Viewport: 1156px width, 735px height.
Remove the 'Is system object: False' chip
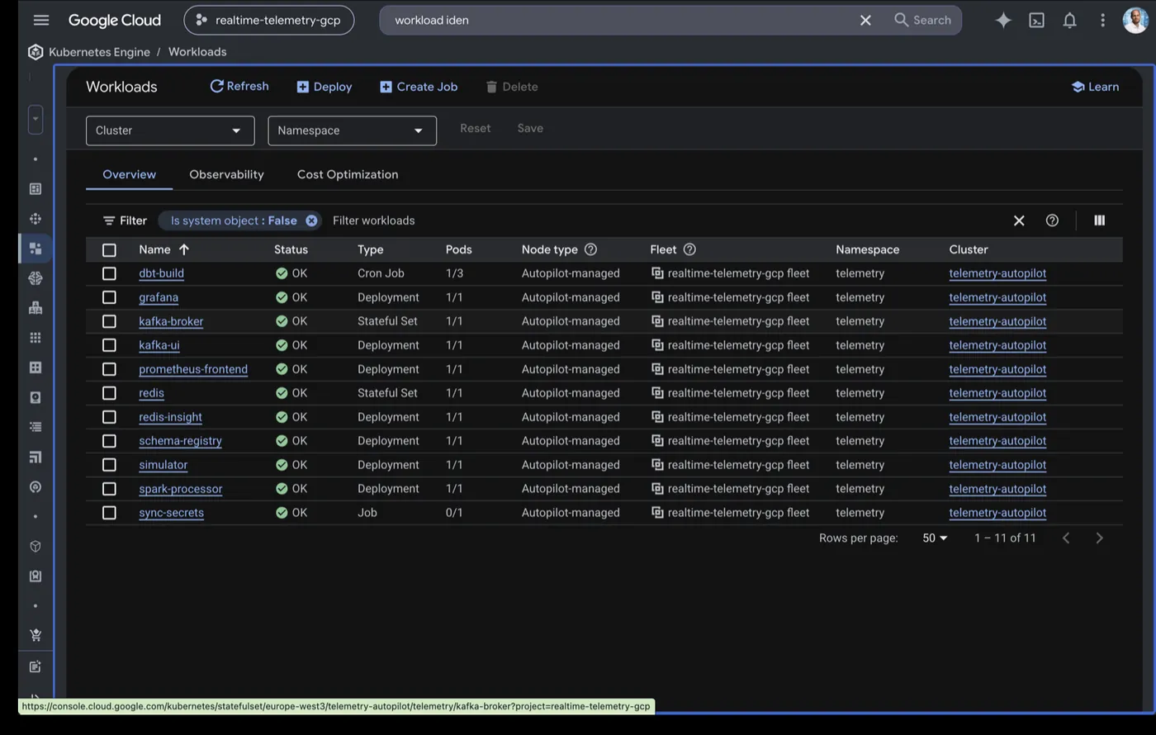point(311,220)
